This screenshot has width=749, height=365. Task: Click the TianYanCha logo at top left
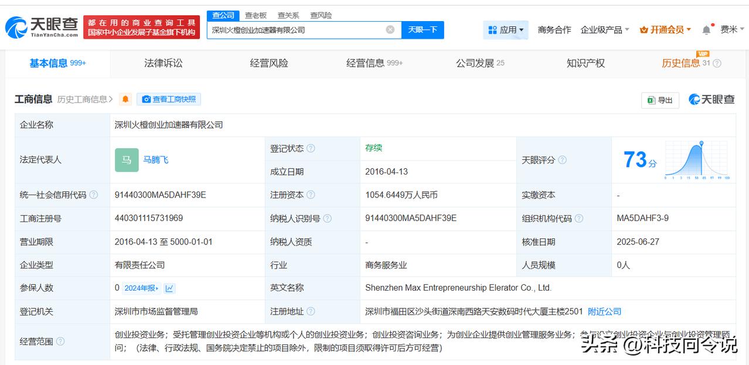(42, 27)
